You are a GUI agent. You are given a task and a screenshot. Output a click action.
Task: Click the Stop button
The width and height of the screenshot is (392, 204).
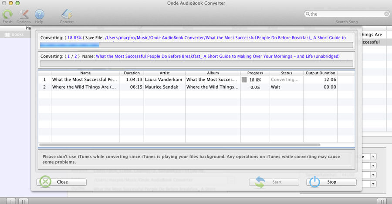point(331,182)
